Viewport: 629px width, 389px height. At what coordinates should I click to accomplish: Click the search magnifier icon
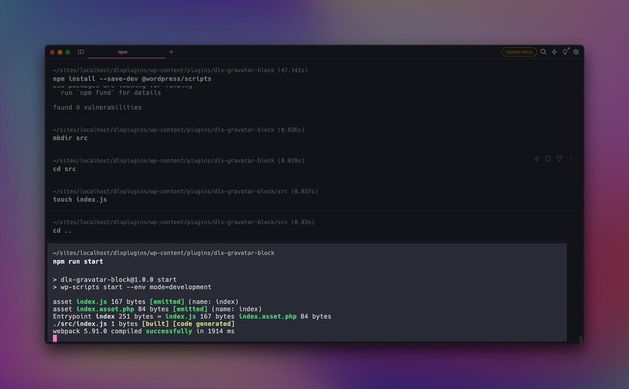pyautogui.click(x=544, y=52)
